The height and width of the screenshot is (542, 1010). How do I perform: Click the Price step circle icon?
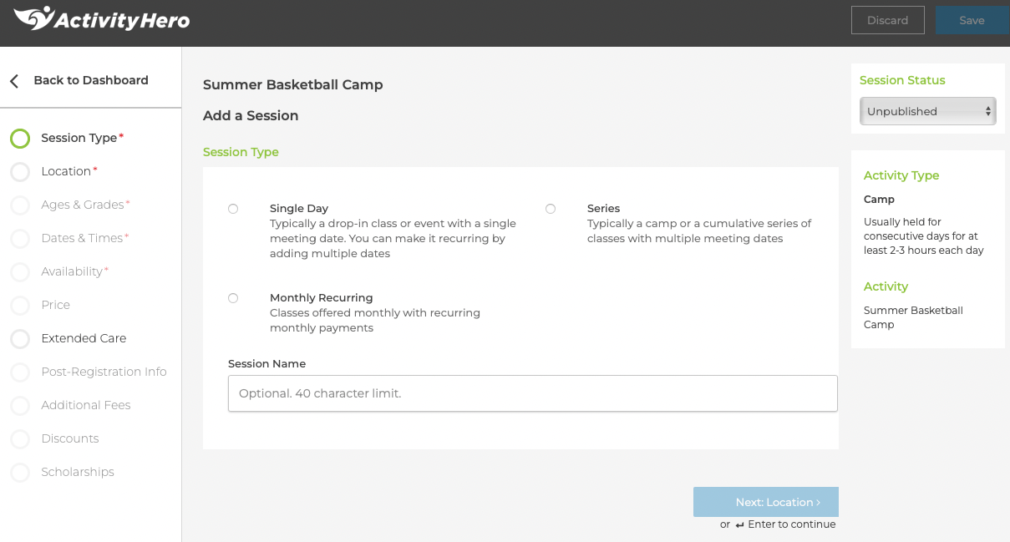20,306
